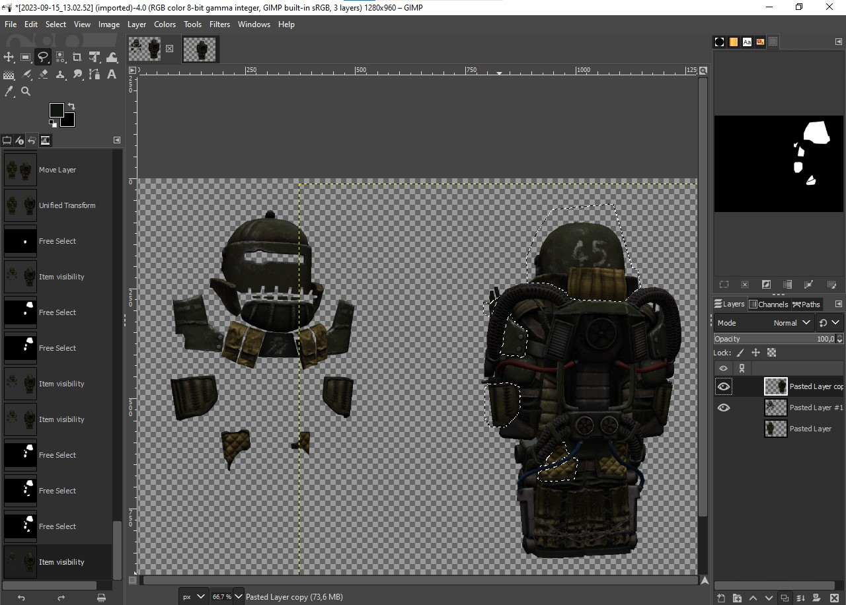Open the Filters menu
Image resolution: width=846 pixels, height=605 pixels.
tap(219, 24)
